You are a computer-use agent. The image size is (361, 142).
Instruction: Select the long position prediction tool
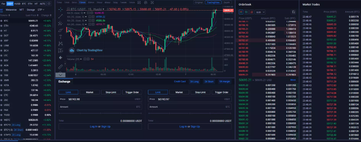click(60, 50)
